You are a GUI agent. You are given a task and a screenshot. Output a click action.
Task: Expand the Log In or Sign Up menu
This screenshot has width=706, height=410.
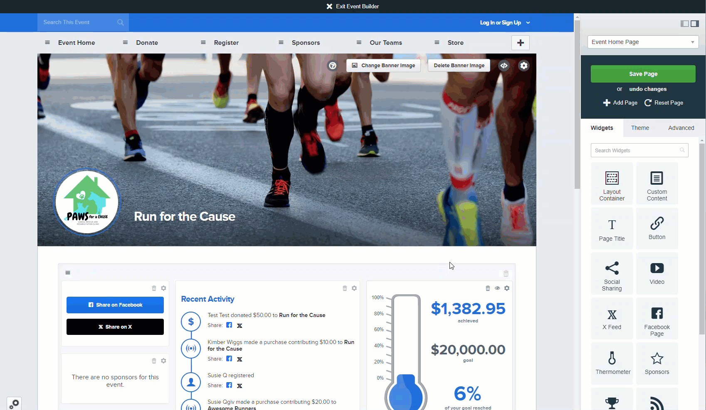(505, 22)
